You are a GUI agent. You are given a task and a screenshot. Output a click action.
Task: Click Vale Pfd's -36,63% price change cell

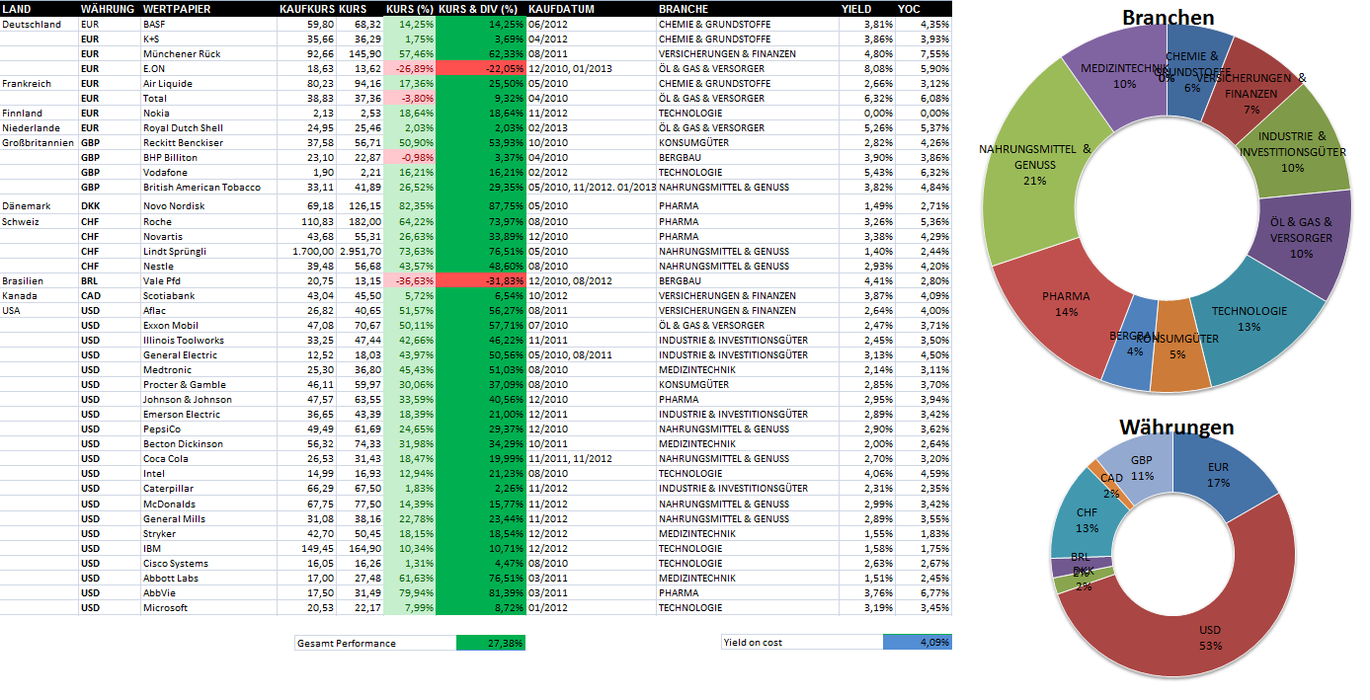click(410, 280)
